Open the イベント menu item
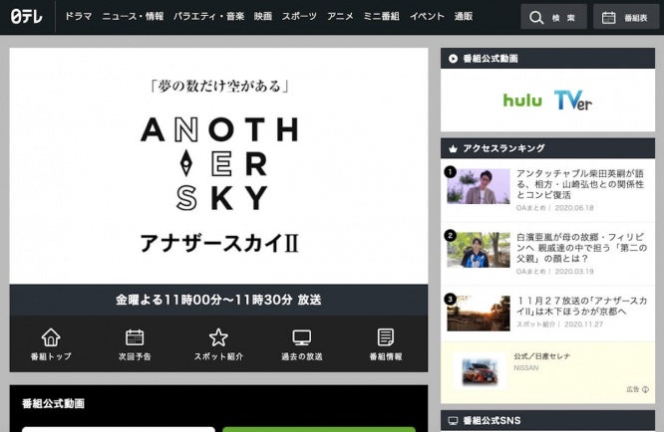The height and width of the screenshot is (432, 664). pos(427,17)
